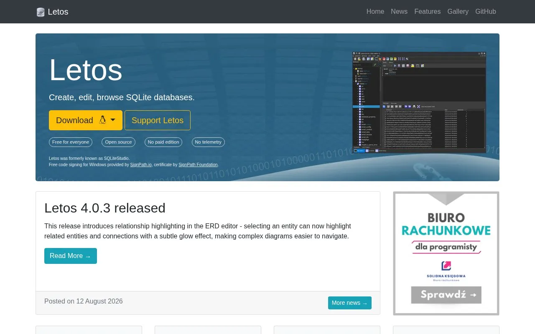Click the Support Letos button

[x=158, y=120]
